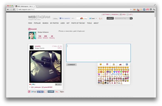Open the wrench browser menu
This screenshot has width=162, height=106.
pyautogui.click(x=154, y=10)
